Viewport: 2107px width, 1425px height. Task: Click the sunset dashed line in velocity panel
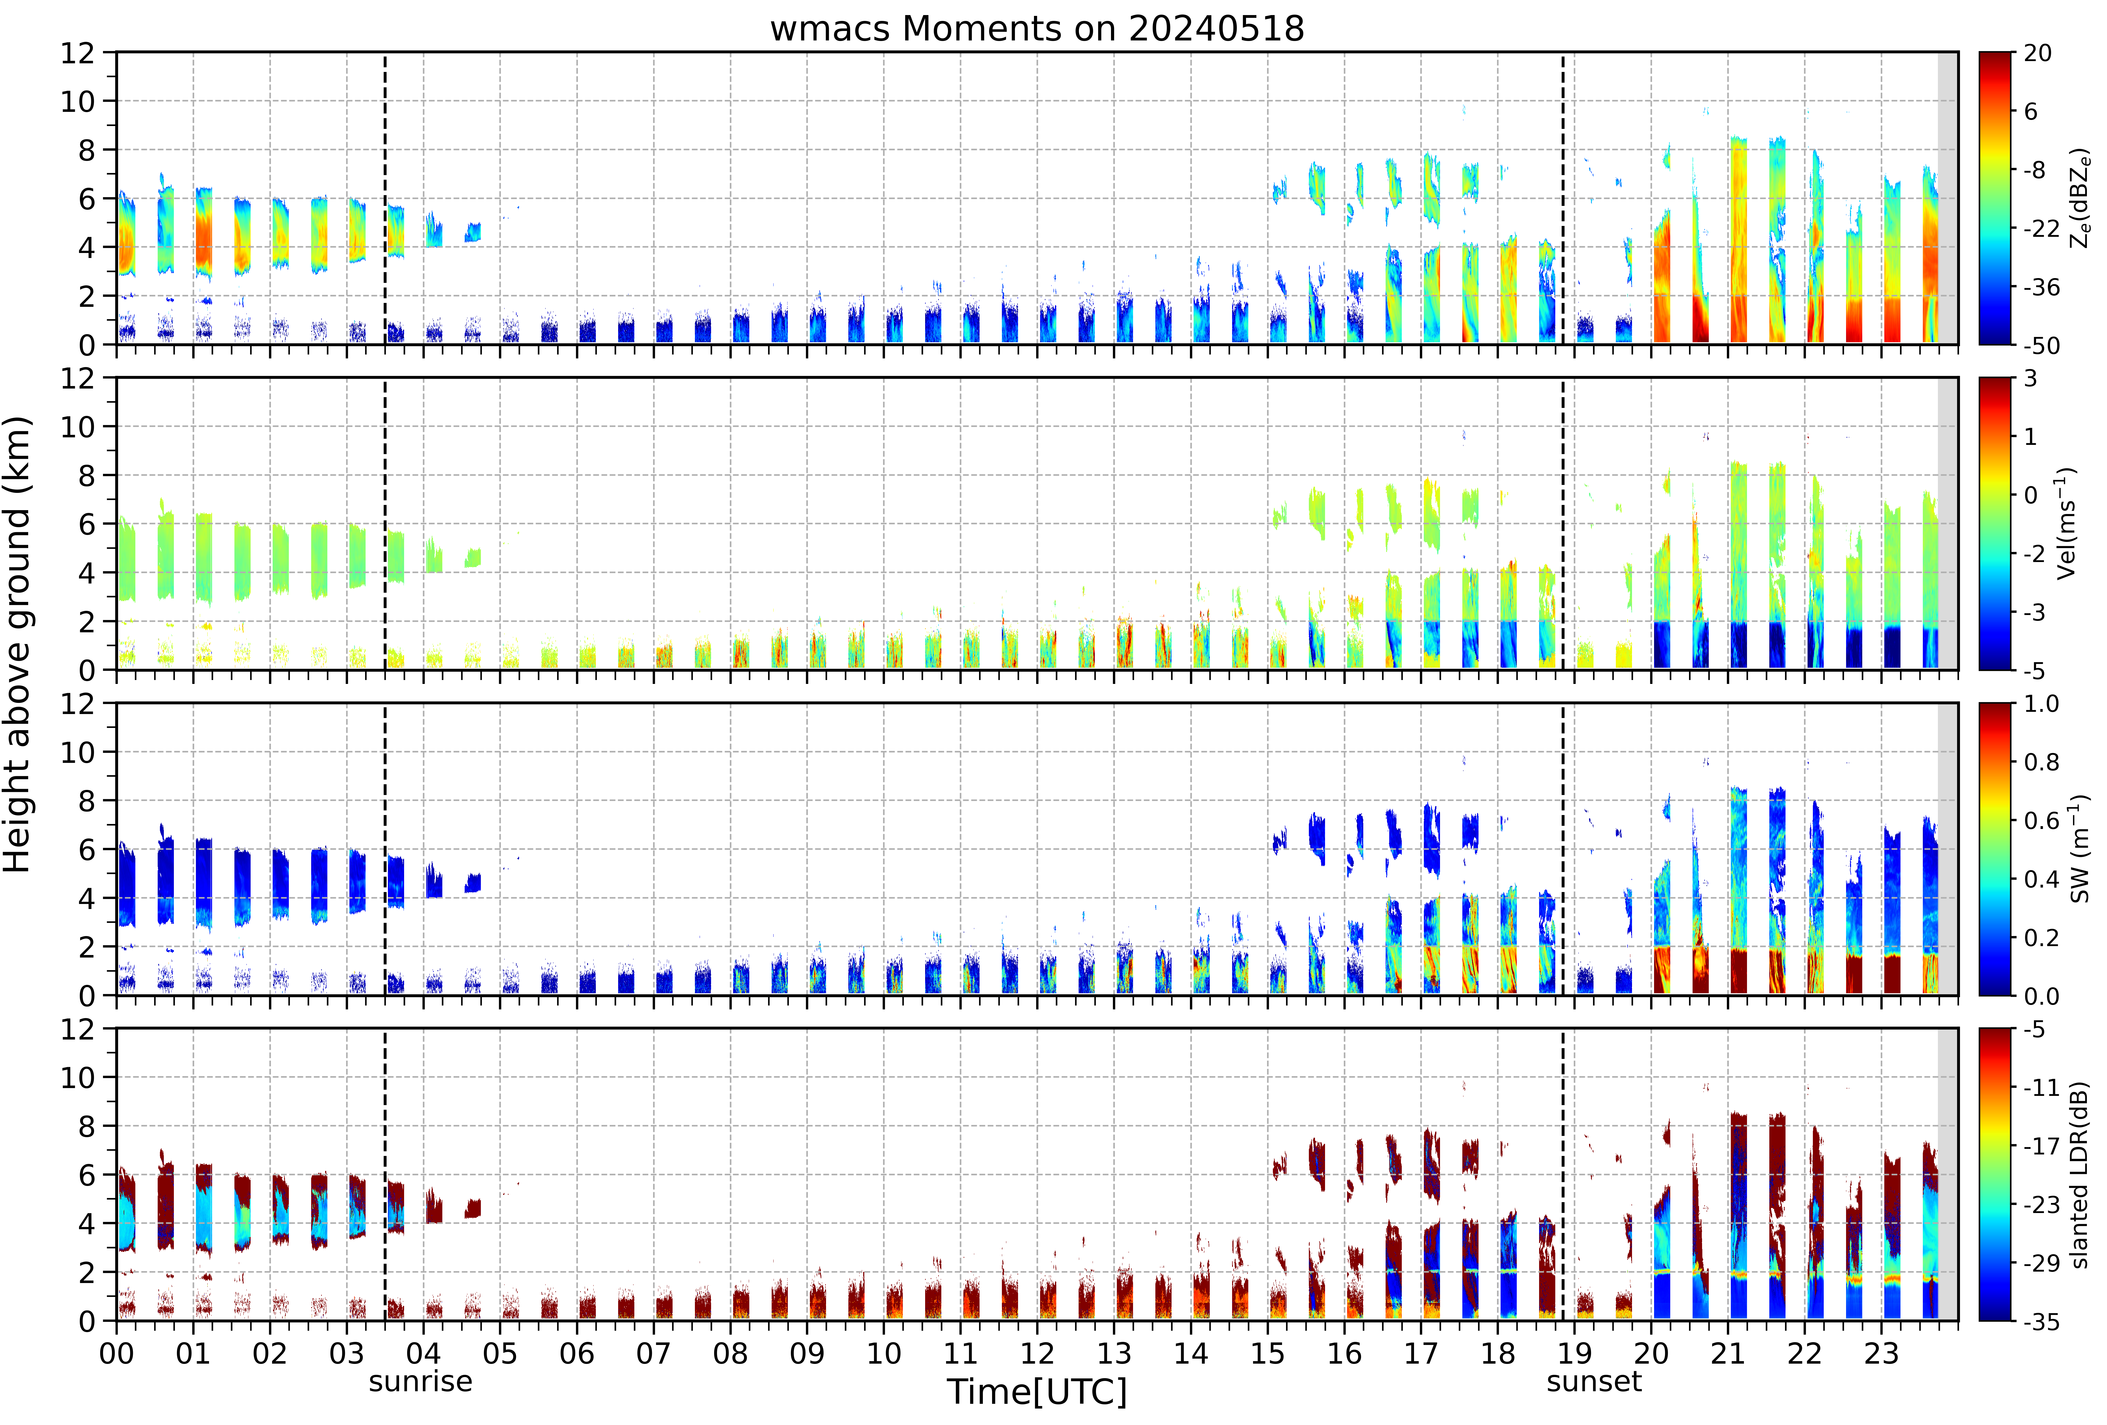pos(1563,524)
